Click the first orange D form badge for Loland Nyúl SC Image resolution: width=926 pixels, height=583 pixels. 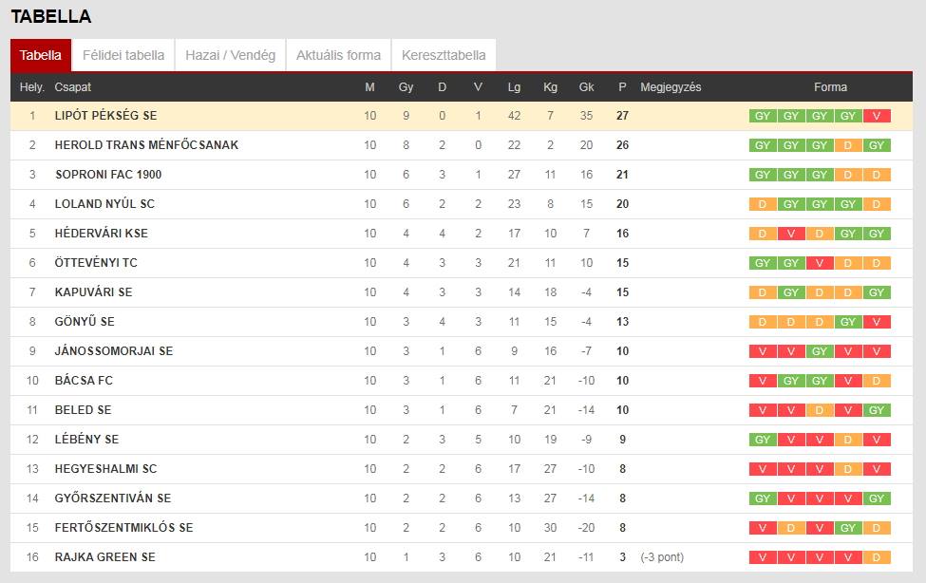pyautogui.click(x=763, y=204)
